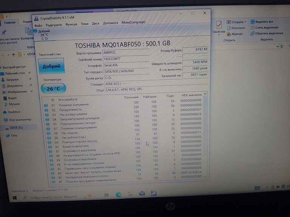Open OneDrive in Explorer sidebar
Screen dimensions: 290x217
coord(11,112)
